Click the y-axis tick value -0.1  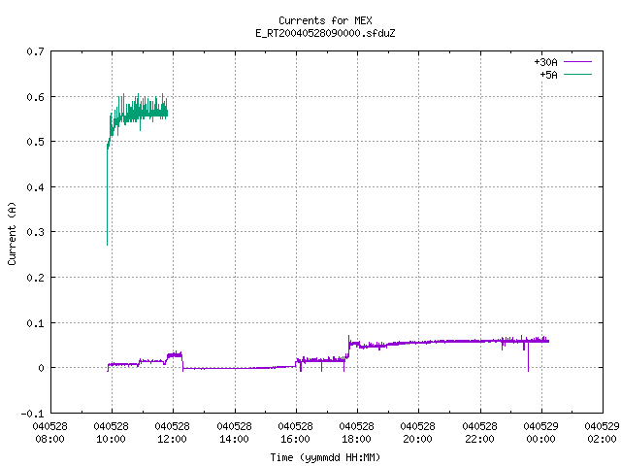point(32,414)
